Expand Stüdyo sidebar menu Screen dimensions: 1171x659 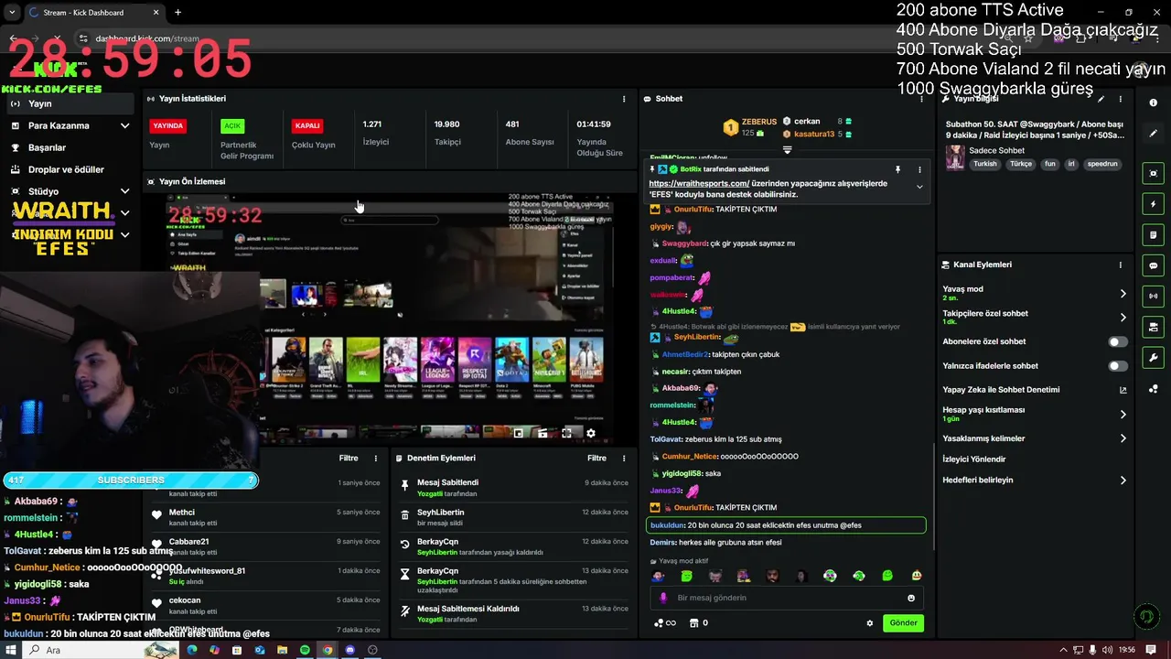tap(124, 191)
